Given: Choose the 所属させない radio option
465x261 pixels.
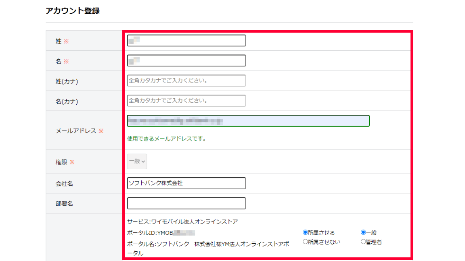Looking at the screenshot, I should (x=306, y=242).
